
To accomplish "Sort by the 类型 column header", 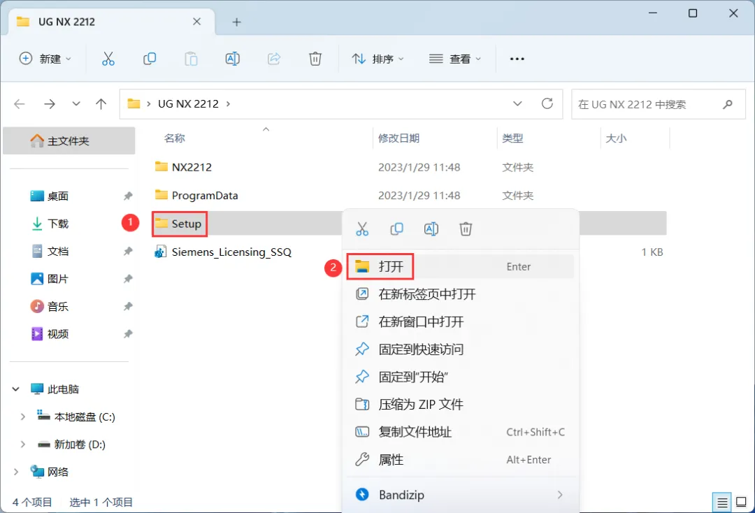I will pos(512,138).
